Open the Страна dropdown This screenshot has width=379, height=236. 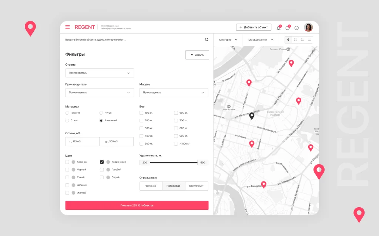[x=100, y=73]
